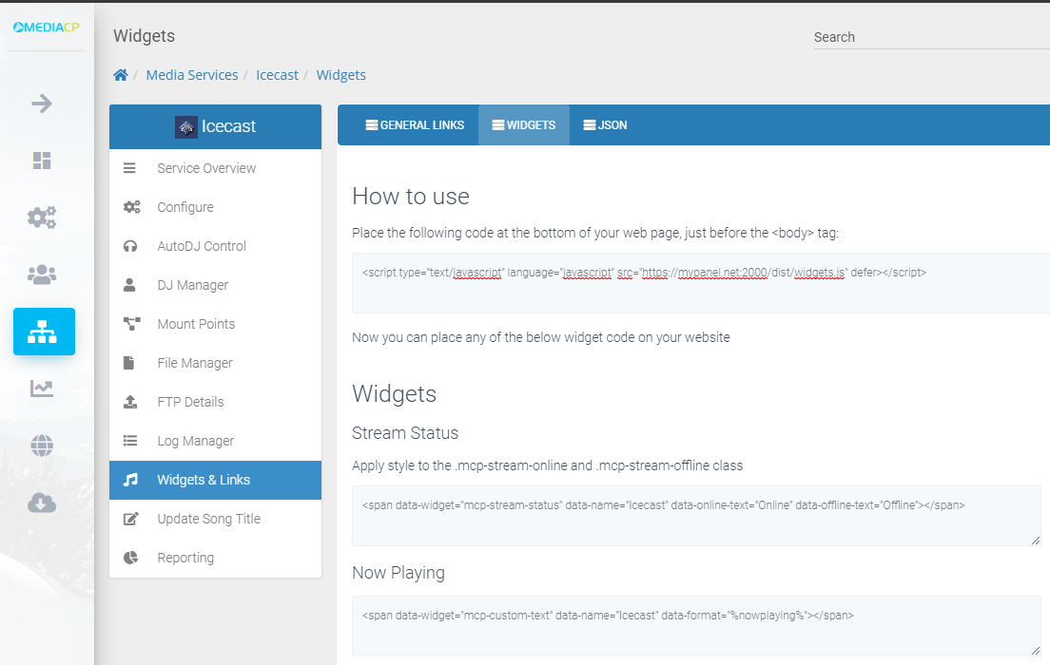Open Mount Points menu item
Viewport: 1050px width, 665px height.
(215, 324)
